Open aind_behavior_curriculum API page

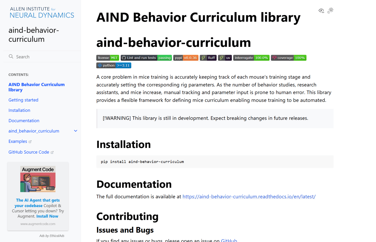[x=34, y=131]
